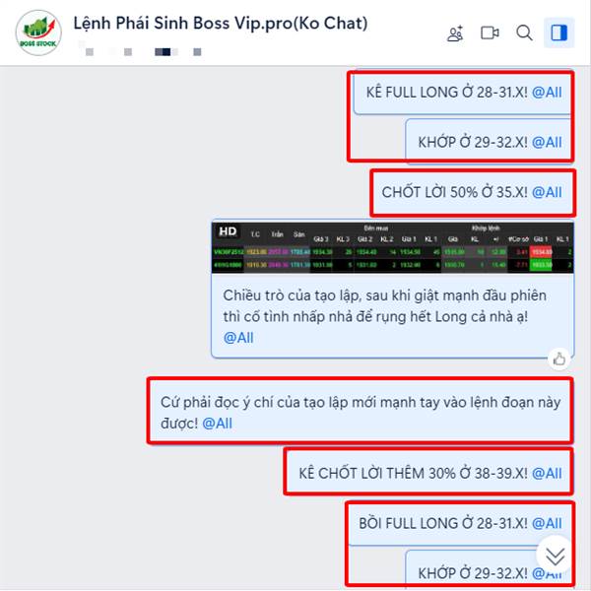The image size is (591, 591).
Task: Click @All under the Chiêu trò message
Action: pyautogui.click(x=238, y=338)
